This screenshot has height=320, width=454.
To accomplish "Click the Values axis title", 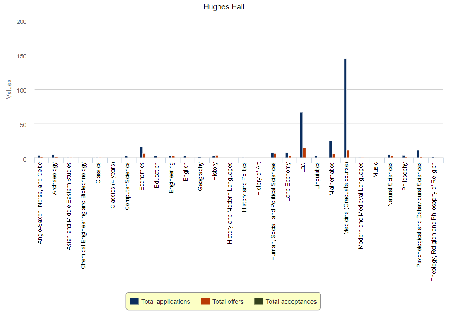I will tap(9, 89).
